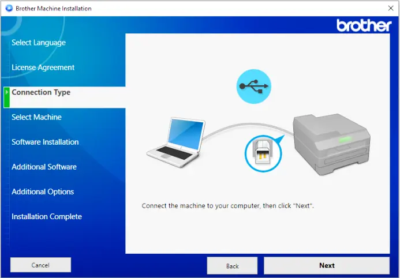Viewport: 400px width, 278px height.
Task: Click the blue USB symbol icon
Action: click(x=254, y=87)
